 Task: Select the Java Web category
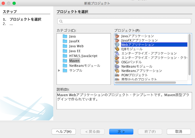point(76,46)
